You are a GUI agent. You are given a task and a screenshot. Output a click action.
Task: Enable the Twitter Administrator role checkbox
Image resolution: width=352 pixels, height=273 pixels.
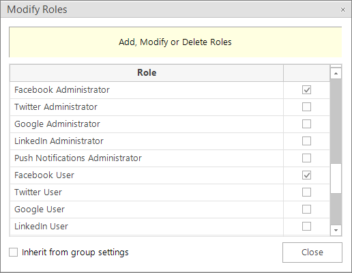point(306,107)
